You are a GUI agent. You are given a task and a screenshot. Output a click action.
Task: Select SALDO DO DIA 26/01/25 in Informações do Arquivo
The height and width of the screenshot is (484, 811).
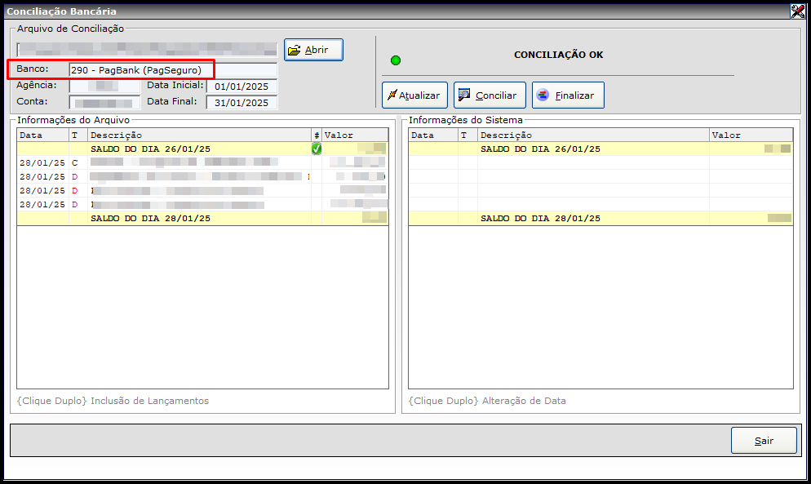click(202, 149)
